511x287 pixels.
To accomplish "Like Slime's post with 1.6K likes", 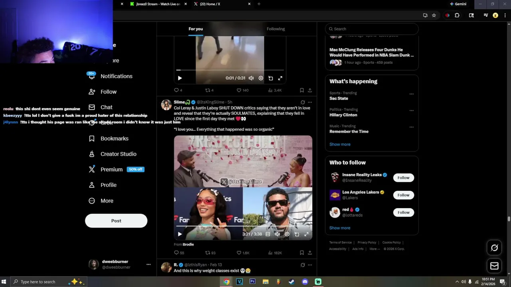I will (x=243, y=253).
